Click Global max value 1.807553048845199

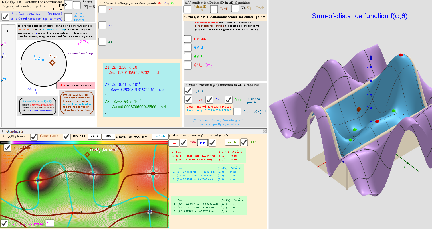pyautogui.click(x=209, y=107)
